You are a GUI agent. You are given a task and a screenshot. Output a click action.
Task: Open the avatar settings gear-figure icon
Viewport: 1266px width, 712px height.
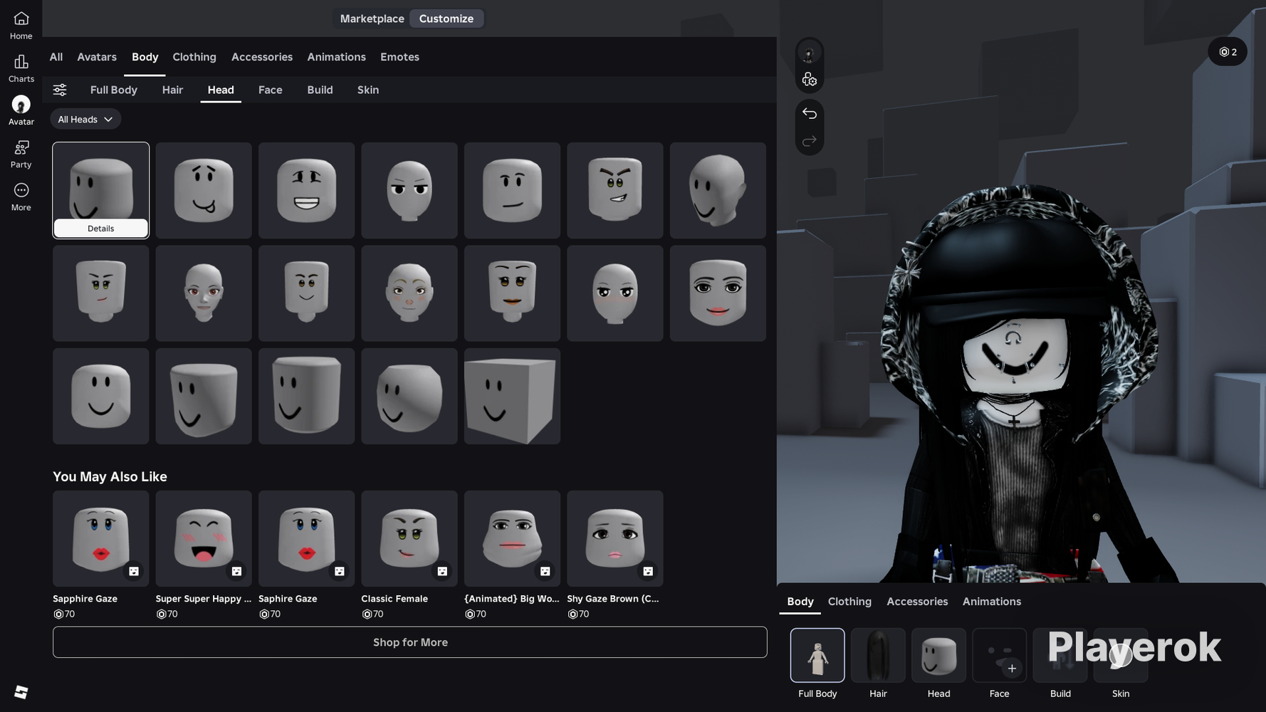pyautogui.click(x=809, y=80)
